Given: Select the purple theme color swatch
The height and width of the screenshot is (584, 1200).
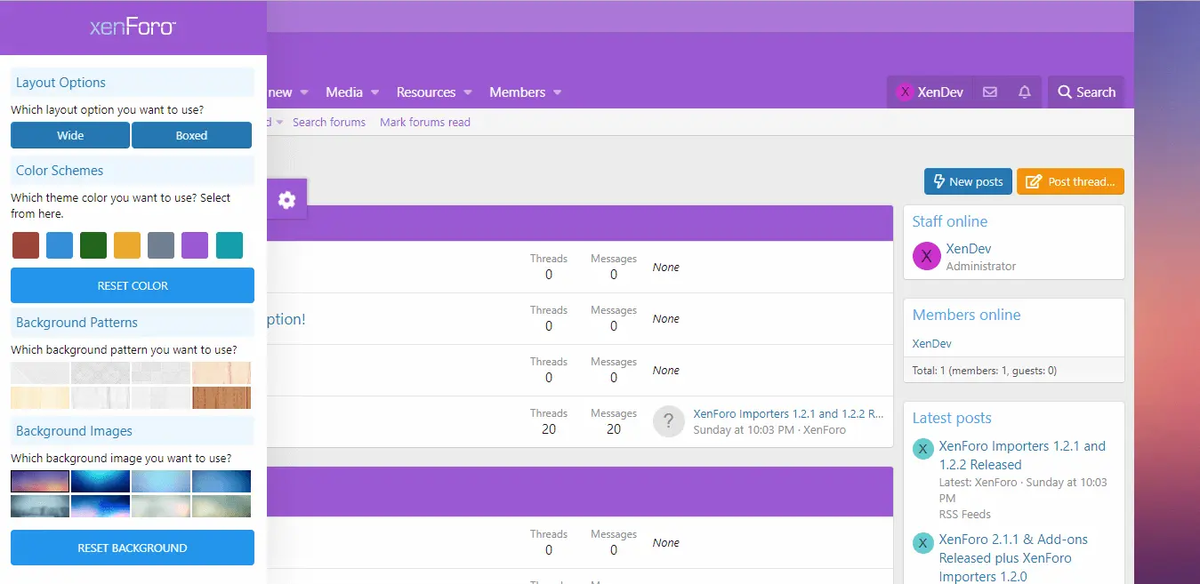Looking at the screenshot, I should coord(195,245).
